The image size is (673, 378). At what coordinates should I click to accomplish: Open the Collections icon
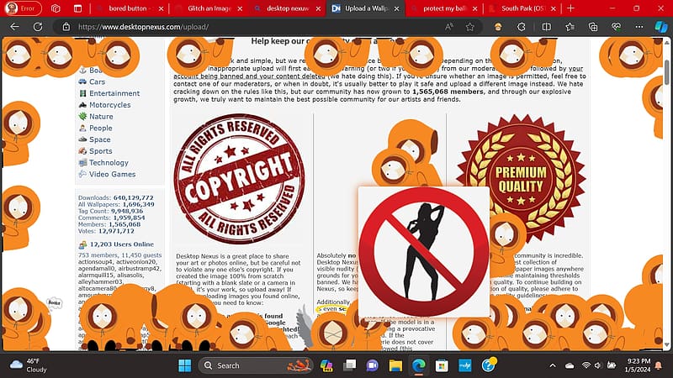(593, 27)
